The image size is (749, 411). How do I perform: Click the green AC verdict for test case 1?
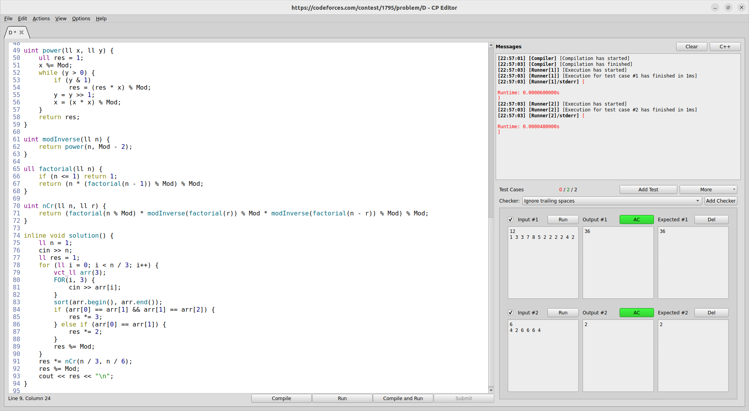click(x=636, y=219)
